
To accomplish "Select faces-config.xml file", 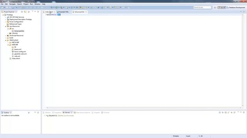I will pos(20,52).
